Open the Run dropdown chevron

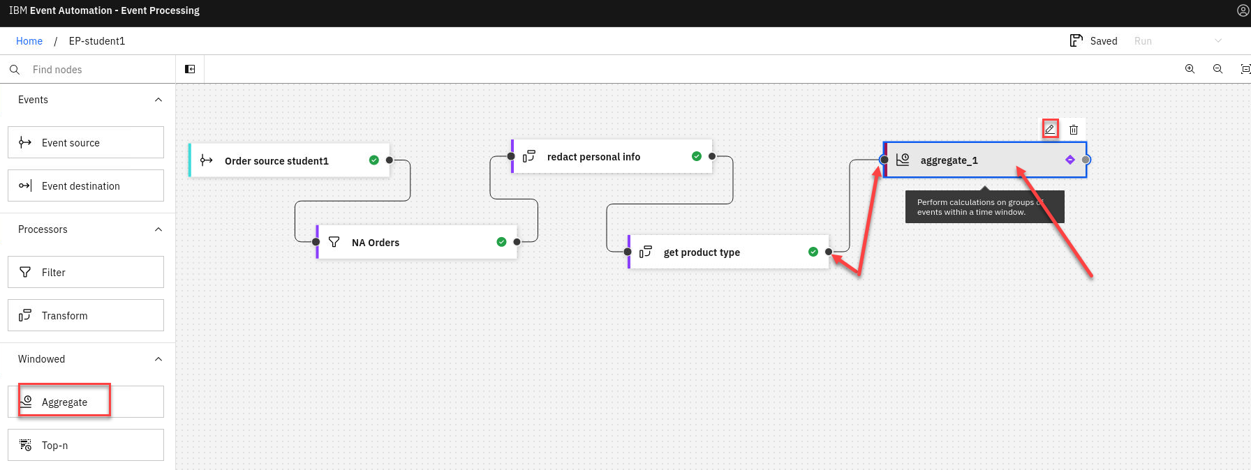1218,40
